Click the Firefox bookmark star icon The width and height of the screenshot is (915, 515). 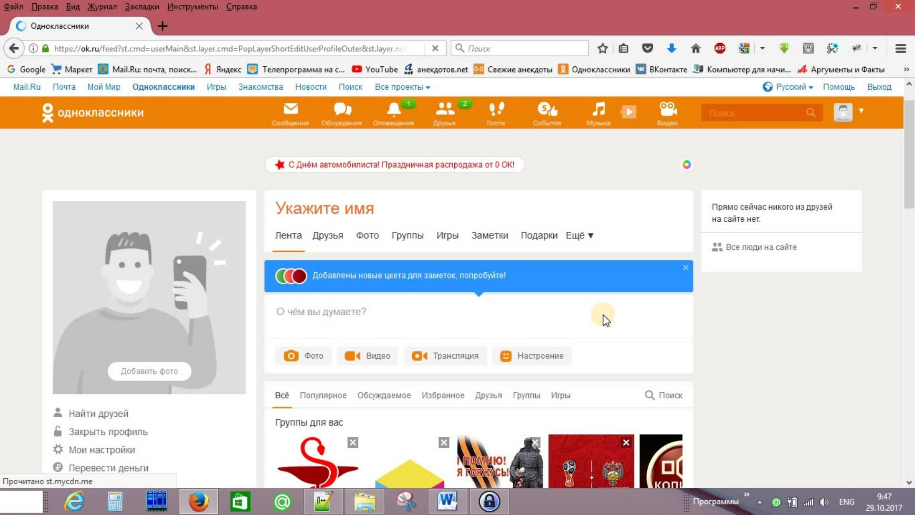coord(602,48)
